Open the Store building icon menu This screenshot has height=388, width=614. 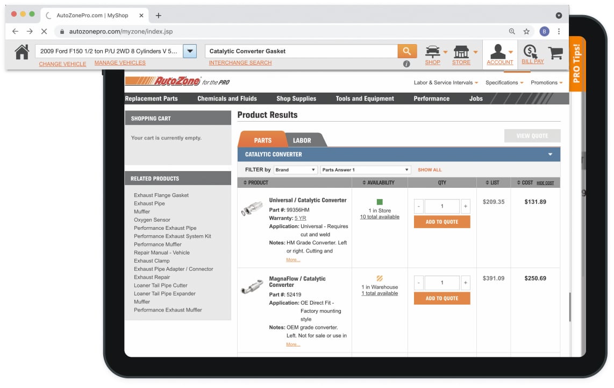pyautogui.click(x=461, y=51)
